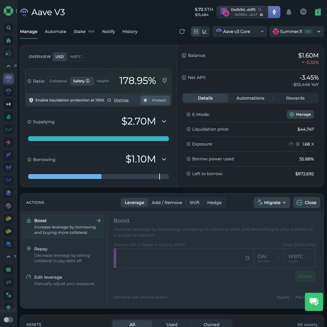Show Owned assets in Assets filter
This screenshot has height=327, width=327.
pos(212,324)
